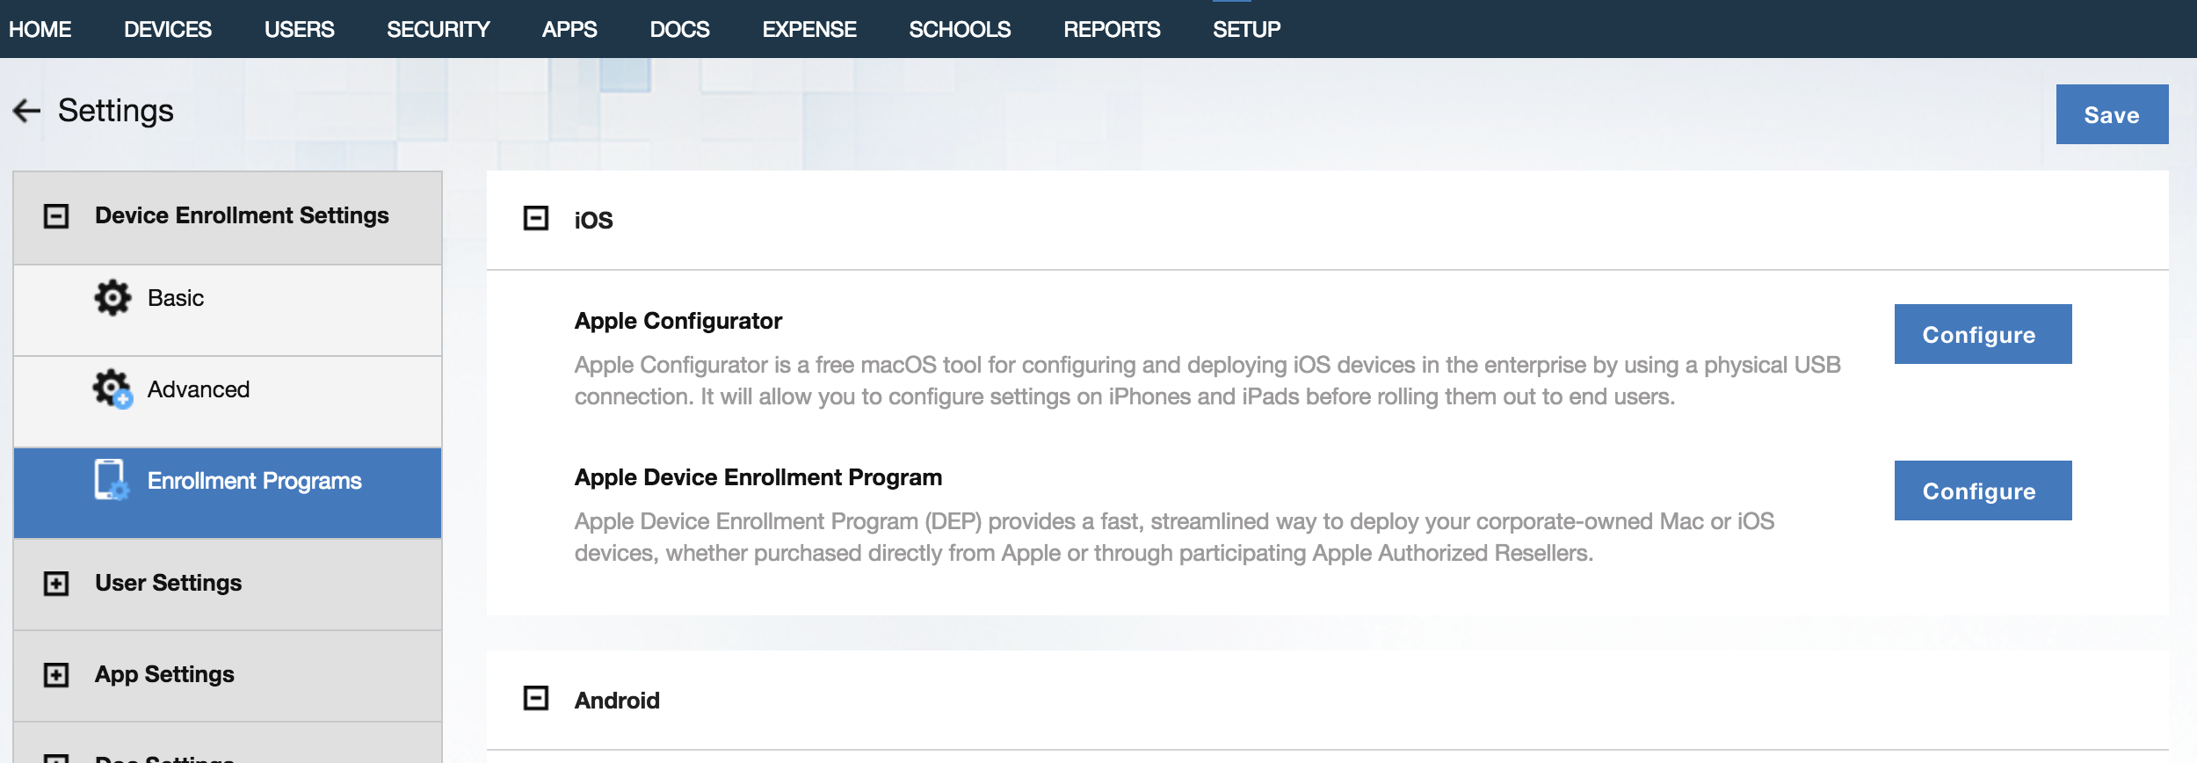Select Basic enrollment settings

click(228, 310)
